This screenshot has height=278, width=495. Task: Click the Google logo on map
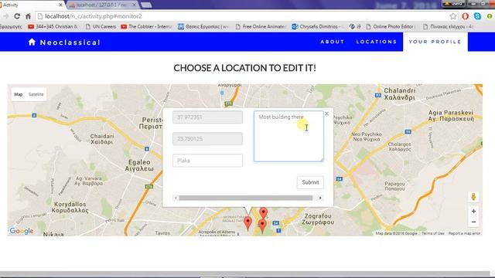(22, 231)
